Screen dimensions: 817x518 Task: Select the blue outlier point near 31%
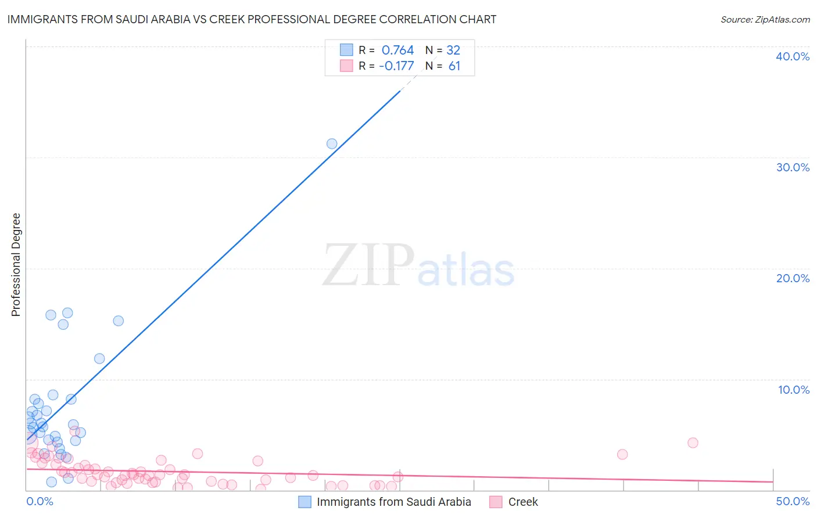[x=332, y=143]
